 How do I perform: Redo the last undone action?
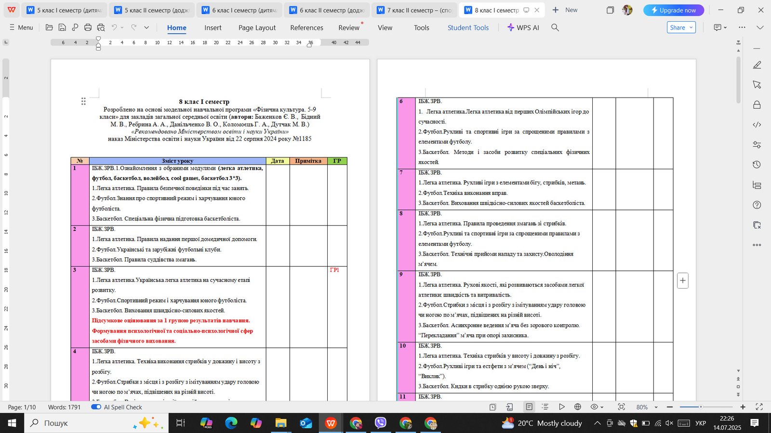(x=134, y=27)
